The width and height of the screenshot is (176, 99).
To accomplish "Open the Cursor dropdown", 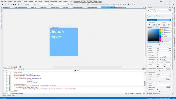I will tap(163, 85).
